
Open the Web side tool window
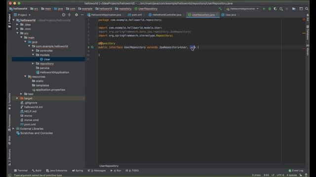click(x=9, y=140)
